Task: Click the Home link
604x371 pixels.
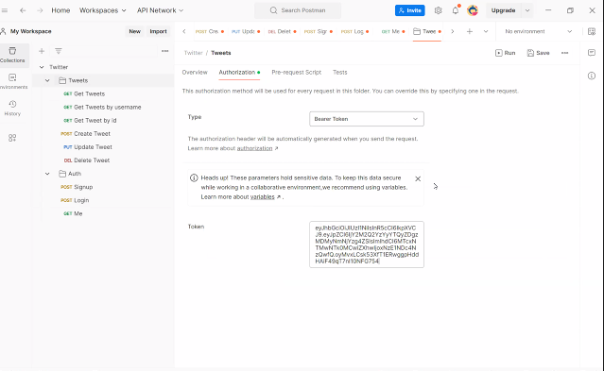Action: (60, 10)
